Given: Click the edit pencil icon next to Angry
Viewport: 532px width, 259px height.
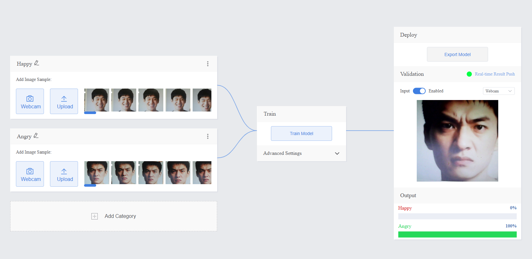Looking at the screenshot, I should 36,136.
